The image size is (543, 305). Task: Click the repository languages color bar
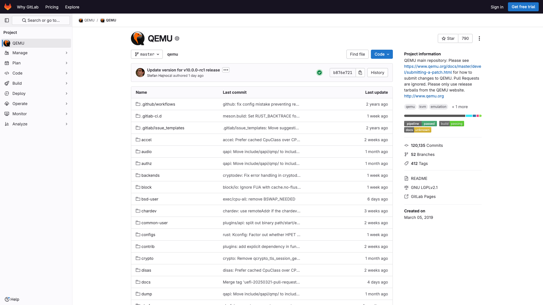[x=443, y=116]
